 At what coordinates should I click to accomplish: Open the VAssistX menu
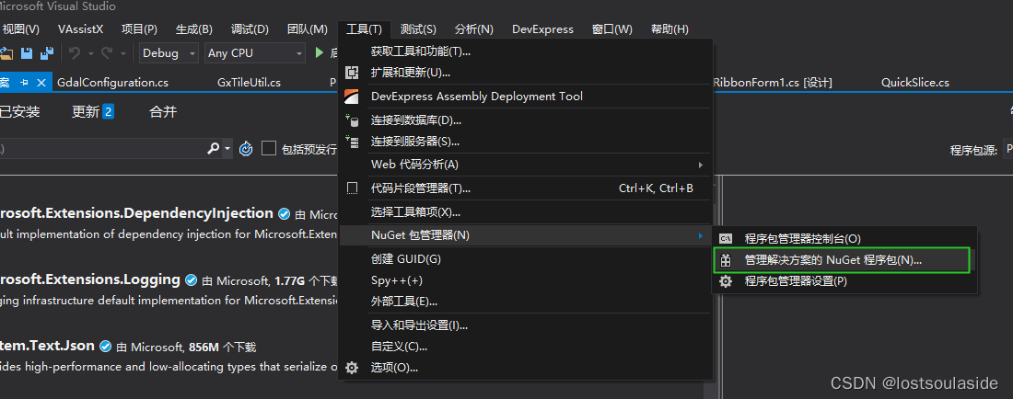[81, 29]
